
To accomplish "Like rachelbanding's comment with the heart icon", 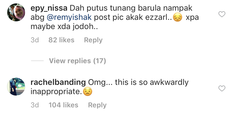I will [x=222, y=89].
